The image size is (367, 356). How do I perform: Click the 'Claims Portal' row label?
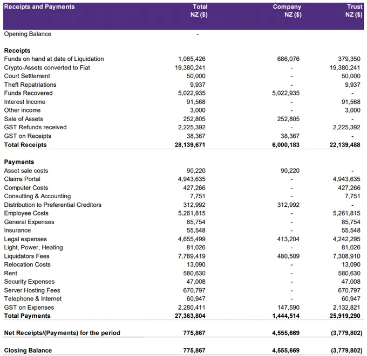22,179
